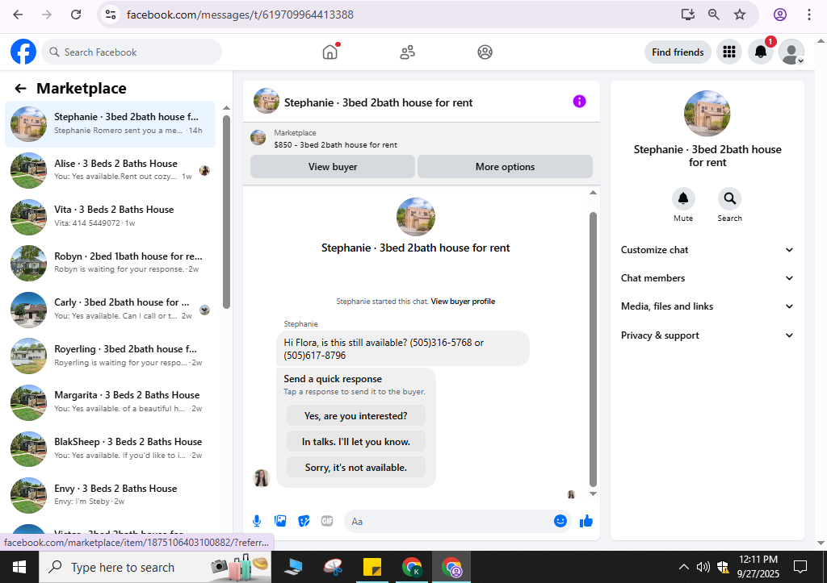
Task: Bookmark this page with the star icon
Action: (x=740, y=15)
